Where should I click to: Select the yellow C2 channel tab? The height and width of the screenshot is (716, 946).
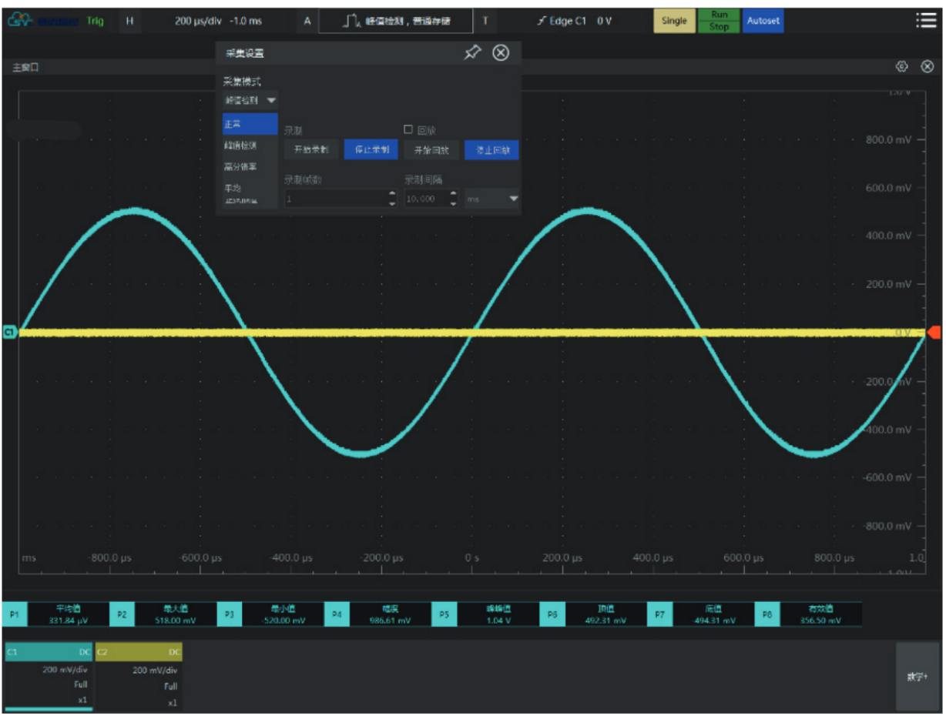click(x=139, y=652)
